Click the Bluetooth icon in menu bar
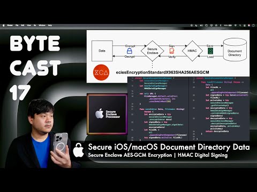Image resolution: width=257 pixels, height=192 pixels. [221, 26]
